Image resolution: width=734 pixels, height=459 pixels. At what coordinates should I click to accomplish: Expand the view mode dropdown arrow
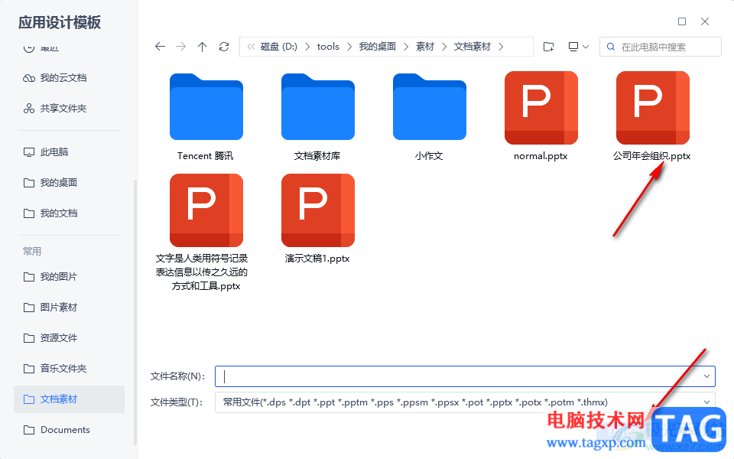pos(586,47)
